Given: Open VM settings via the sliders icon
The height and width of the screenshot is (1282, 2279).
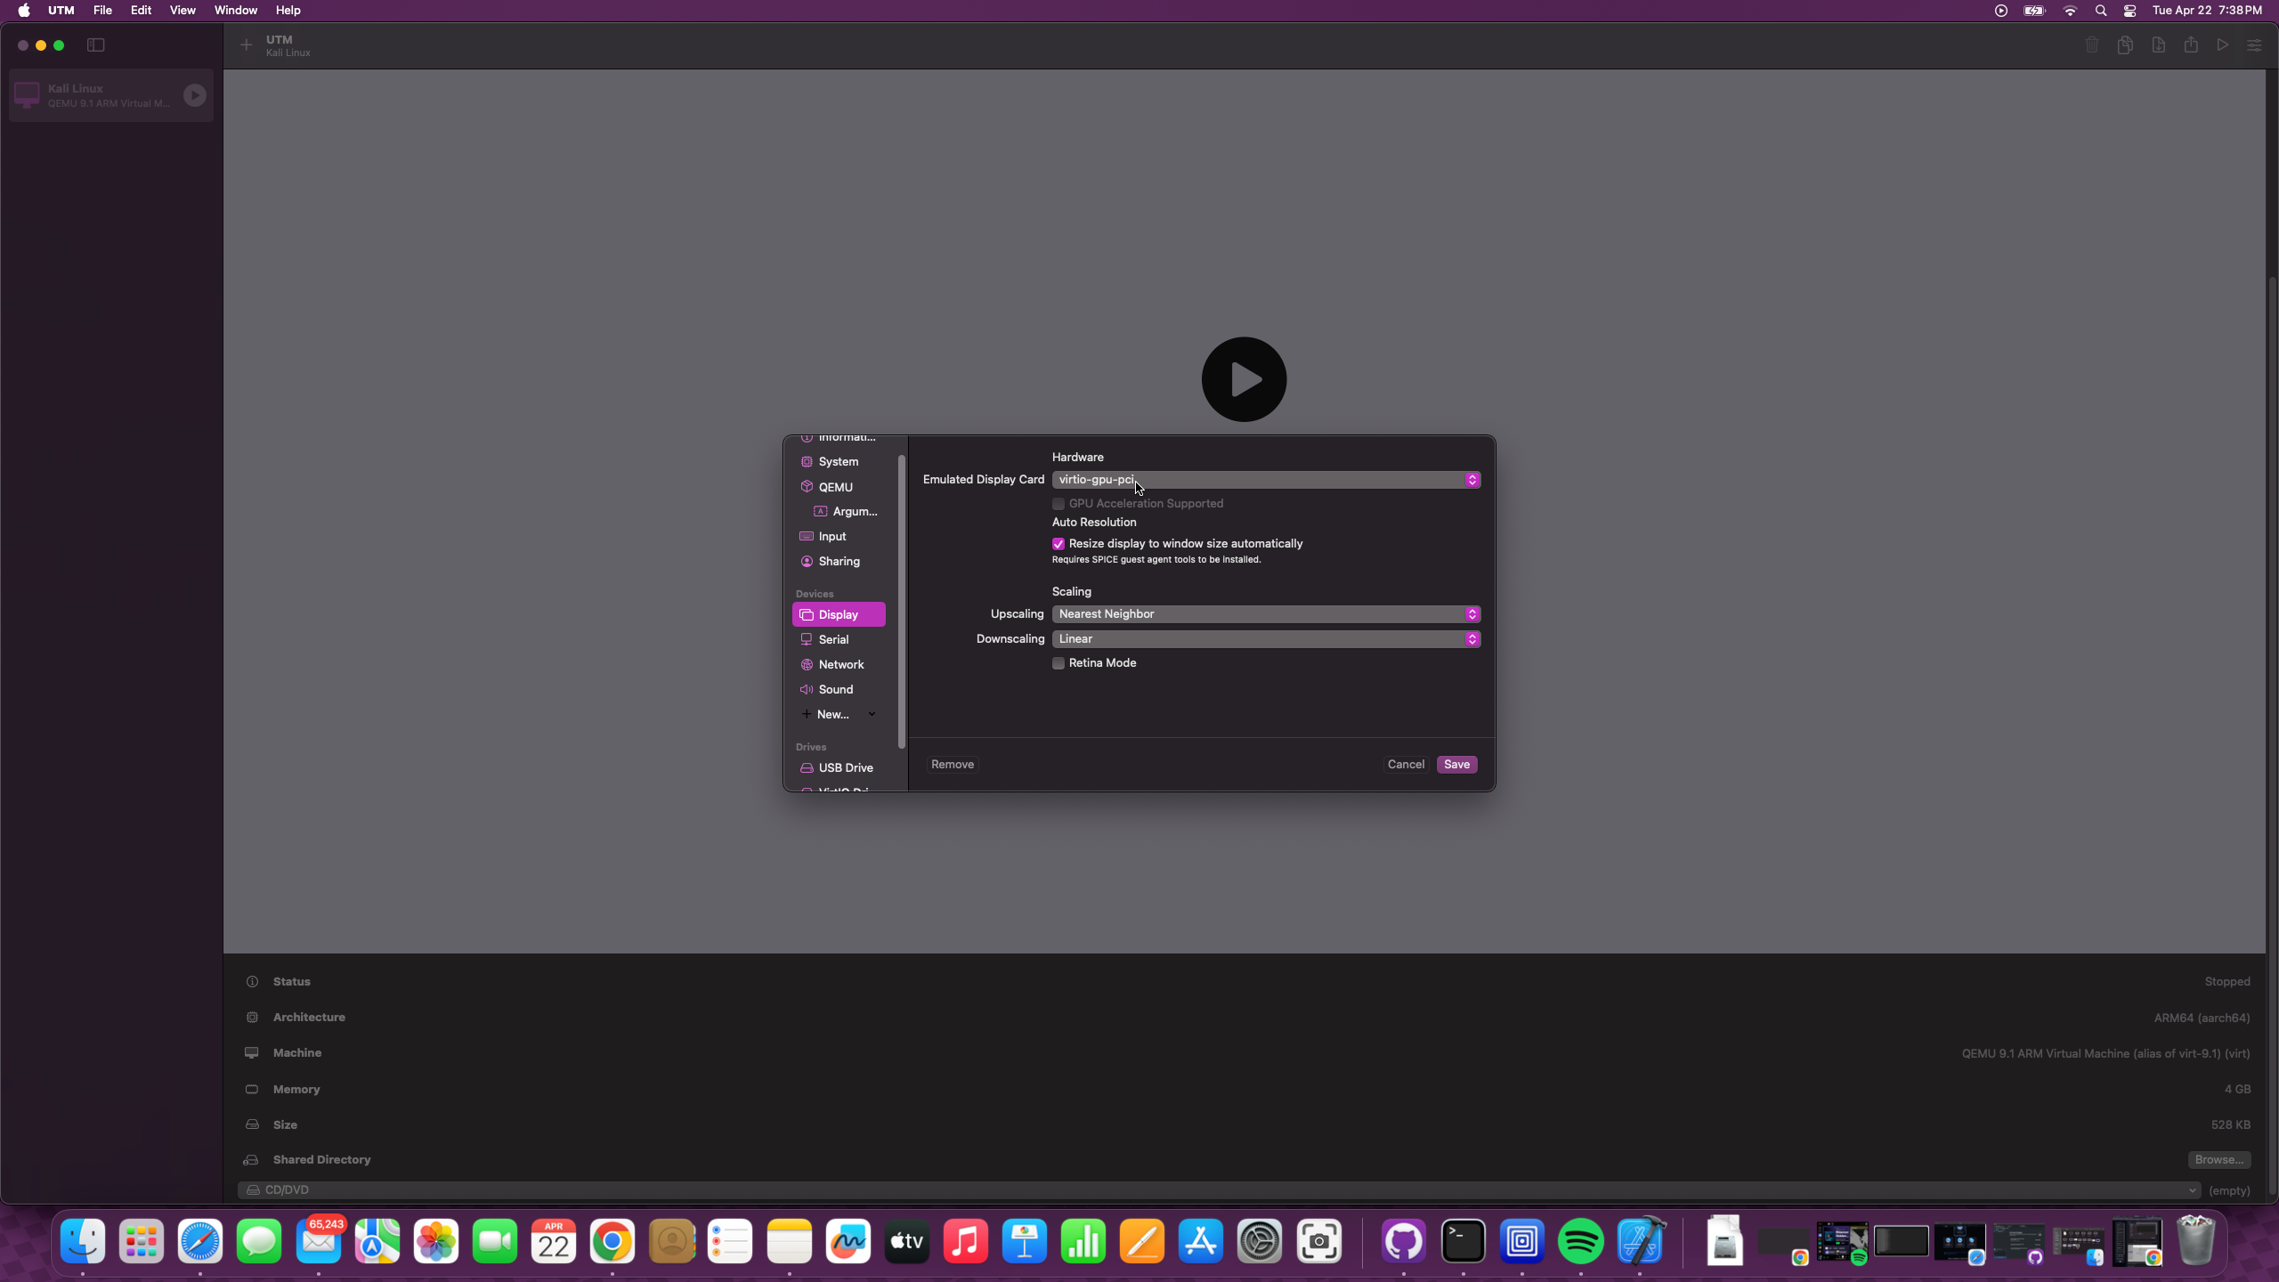Looking at the screenshot, I should tap(2254, 45).
